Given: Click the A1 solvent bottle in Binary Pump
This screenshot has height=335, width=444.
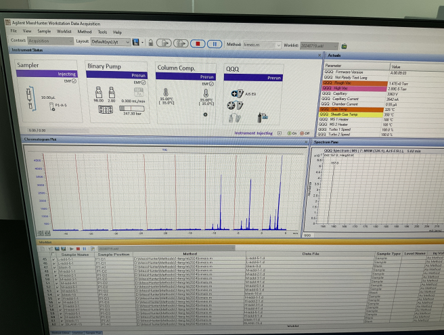Looking at the screenshot, I should pyautogui.click(x=98, y=92).
